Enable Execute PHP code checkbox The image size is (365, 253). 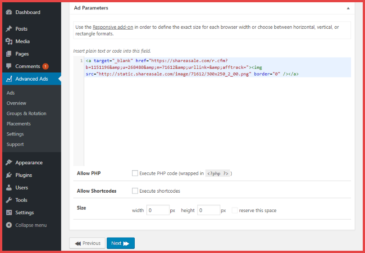click(135, 173)
